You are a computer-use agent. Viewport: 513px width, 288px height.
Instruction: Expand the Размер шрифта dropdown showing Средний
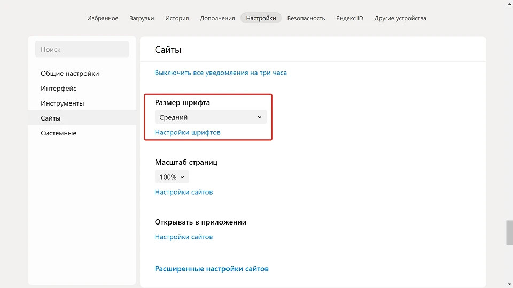(x=211, y=117)
